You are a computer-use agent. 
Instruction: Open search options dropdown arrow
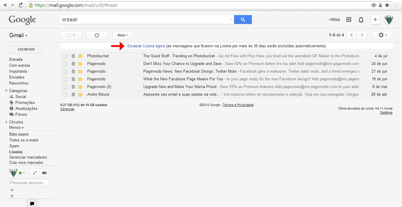231,20
